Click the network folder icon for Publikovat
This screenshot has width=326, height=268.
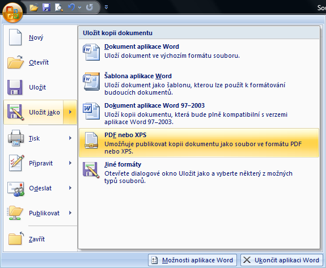[x=15, y=213]
